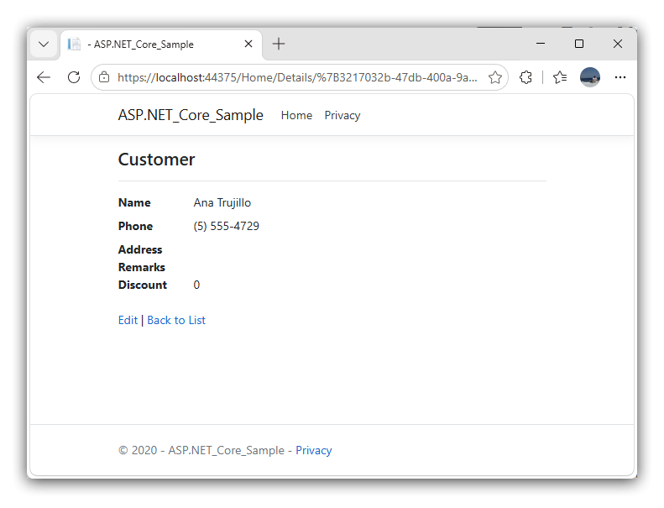This screenshot has height=508, width=664.
Task: Open the user profile avatar
Action: point(590,77)
